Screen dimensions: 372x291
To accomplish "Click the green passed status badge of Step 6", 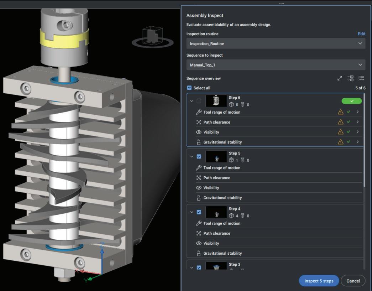I will click(352, 101).
